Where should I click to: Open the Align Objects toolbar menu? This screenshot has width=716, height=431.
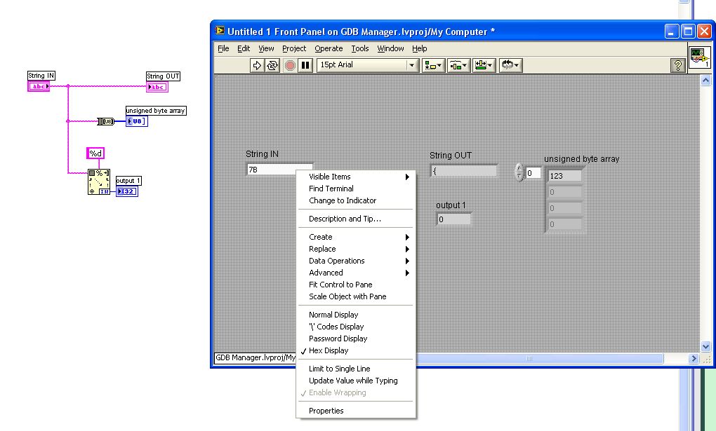click(433, 65)
